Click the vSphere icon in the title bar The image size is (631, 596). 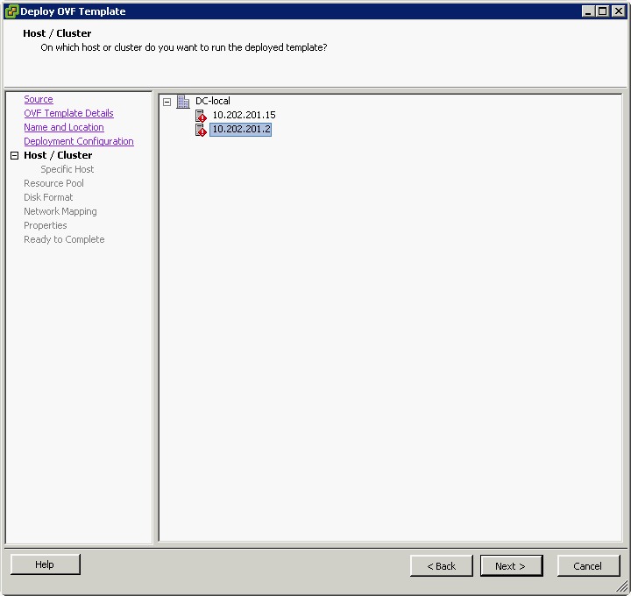(x=11, y=11)
